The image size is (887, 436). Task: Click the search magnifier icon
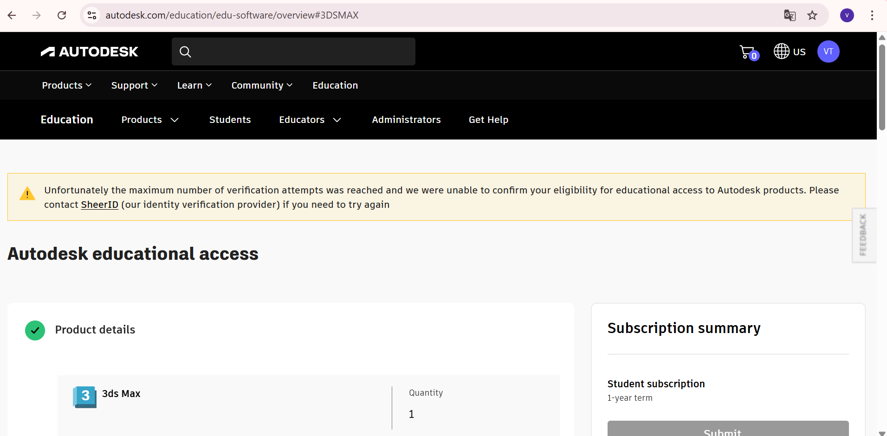185,51
